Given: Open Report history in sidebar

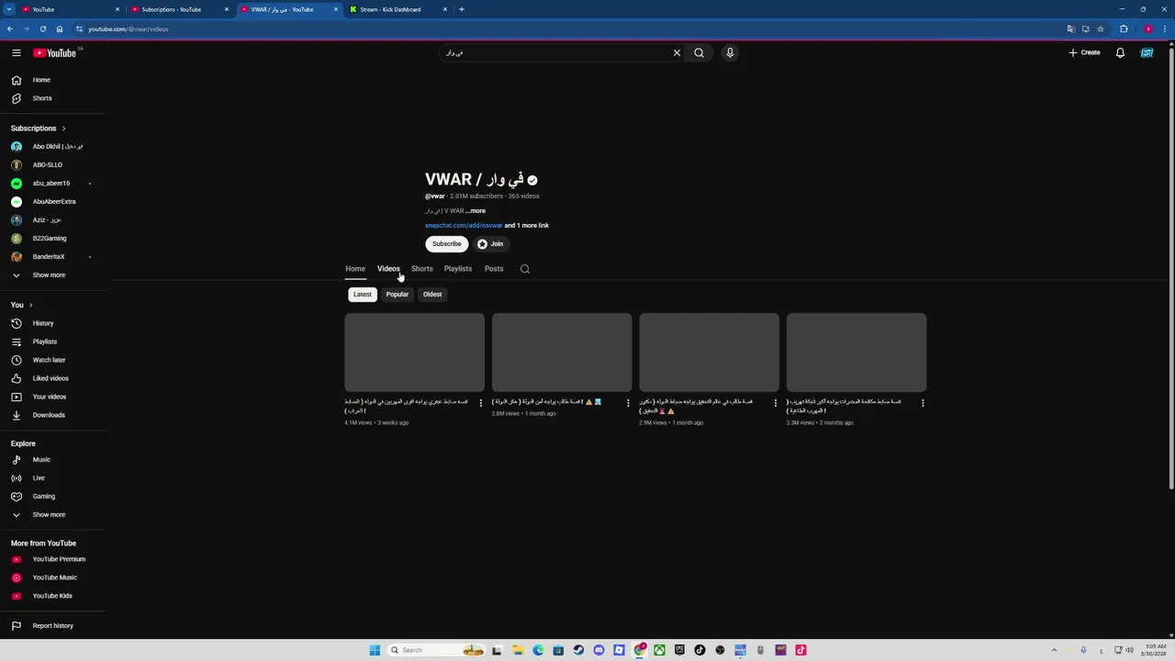Looking at the screenshot, I should (52, 626).
